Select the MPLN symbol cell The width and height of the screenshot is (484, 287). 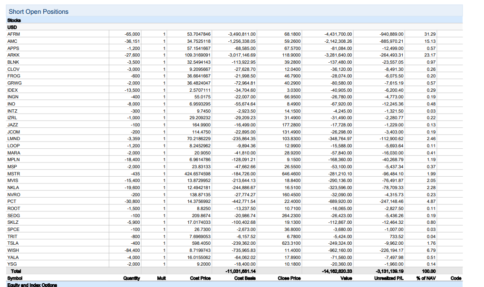click(14, 160)
